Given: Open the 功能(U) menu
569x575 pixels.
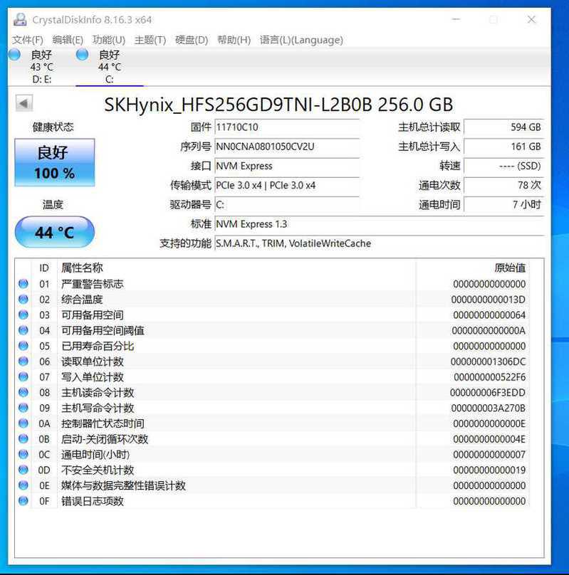Looking at the screenshot, I should [x=109, y=40].
